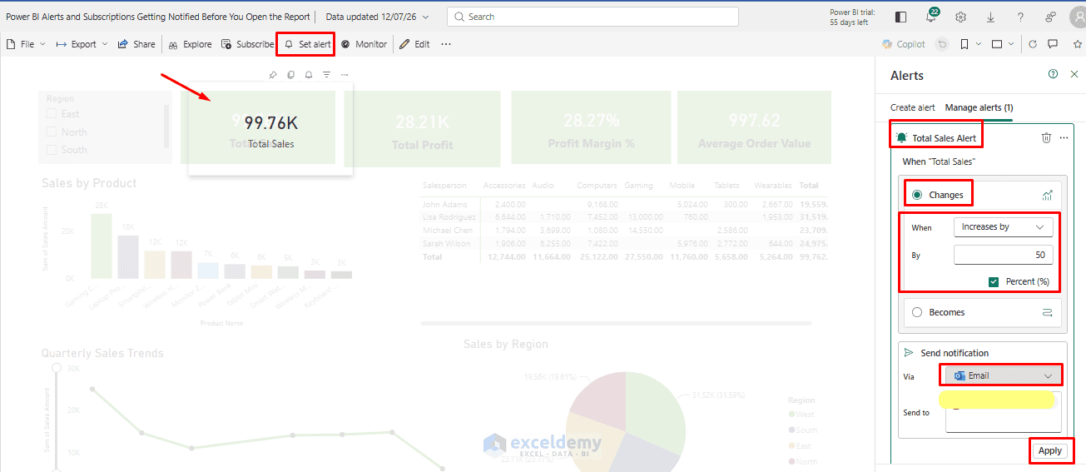Favorite the report with the star
The height and width of the screenshot is (472, 1086).
click(x=1078, y=44)
